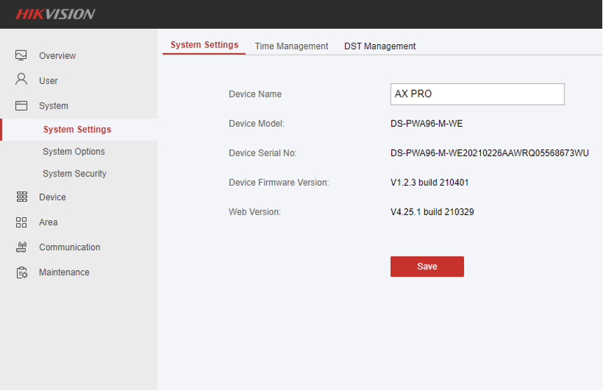Viewport: 603px width, 391px height.
Task: Click the Device grid icon
Action: tap(21, 197)
